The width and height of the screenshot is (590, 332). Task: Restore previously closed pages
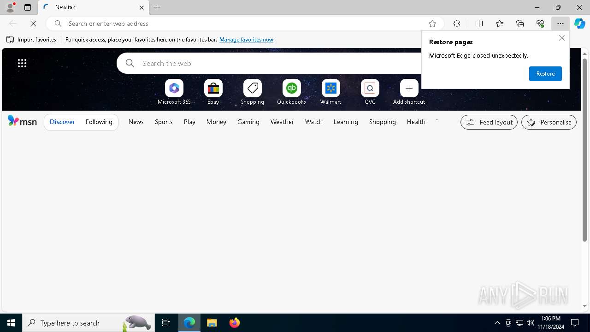(x=545, y=74)
